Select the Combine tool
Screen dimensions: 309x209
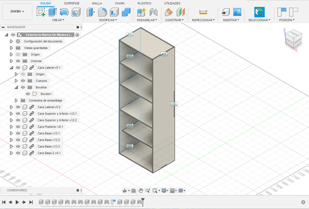[126, 12]
